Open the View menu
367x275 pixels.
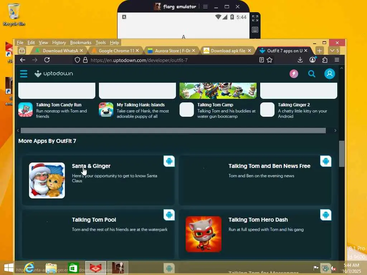(43, 43)
